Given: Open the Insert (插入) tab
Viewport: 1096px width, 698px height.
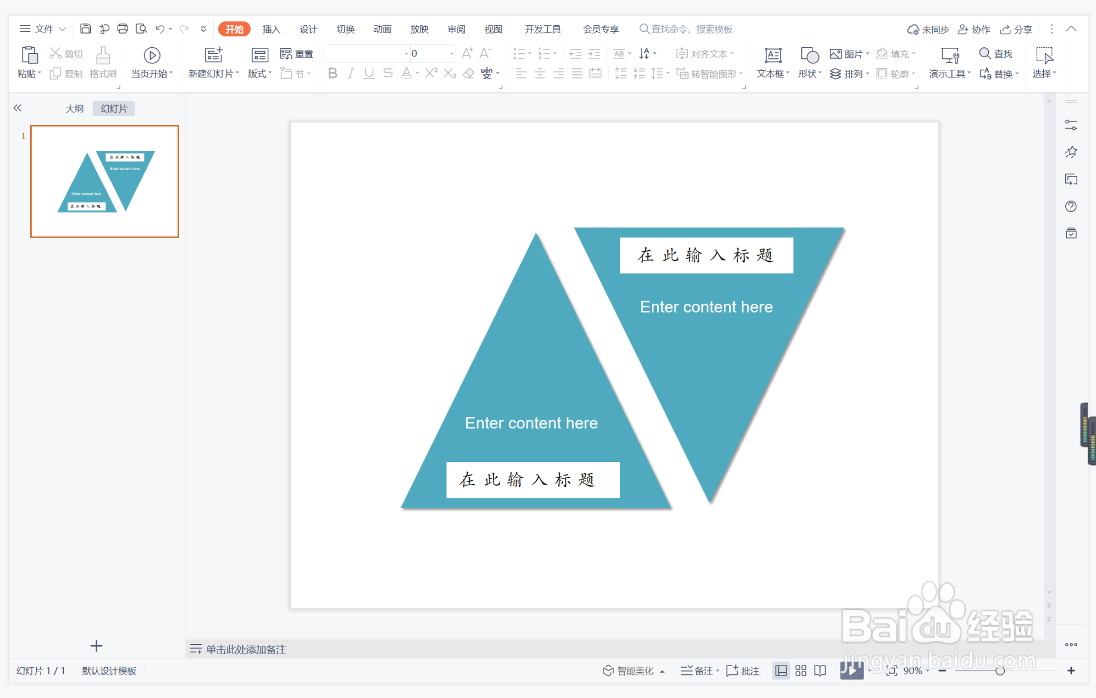Looking at the screenshot, I should pos(271,29).
